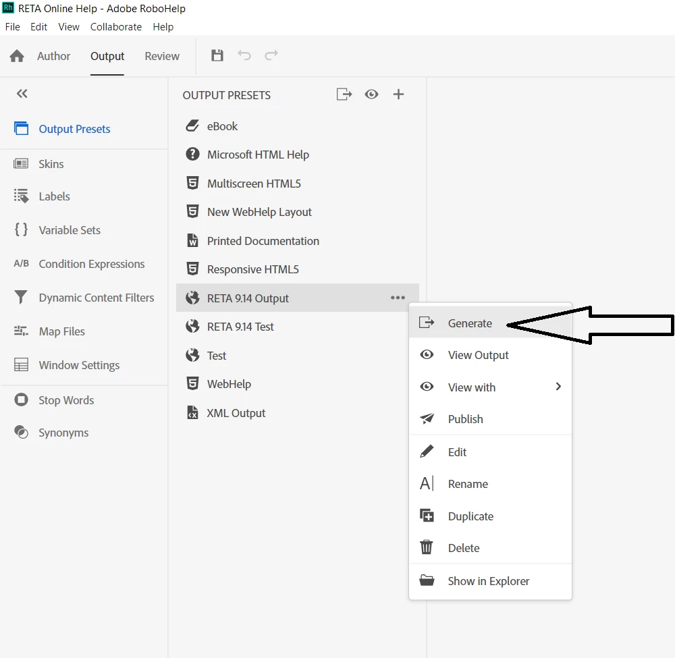The height and width of the screenshot is (658, 675).
Task: Choose Edit in the context menu
Action: coord(490,452)
